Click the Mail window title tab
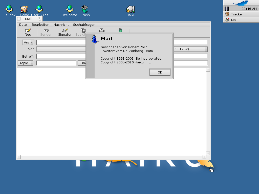 click(x=29, y=19)
